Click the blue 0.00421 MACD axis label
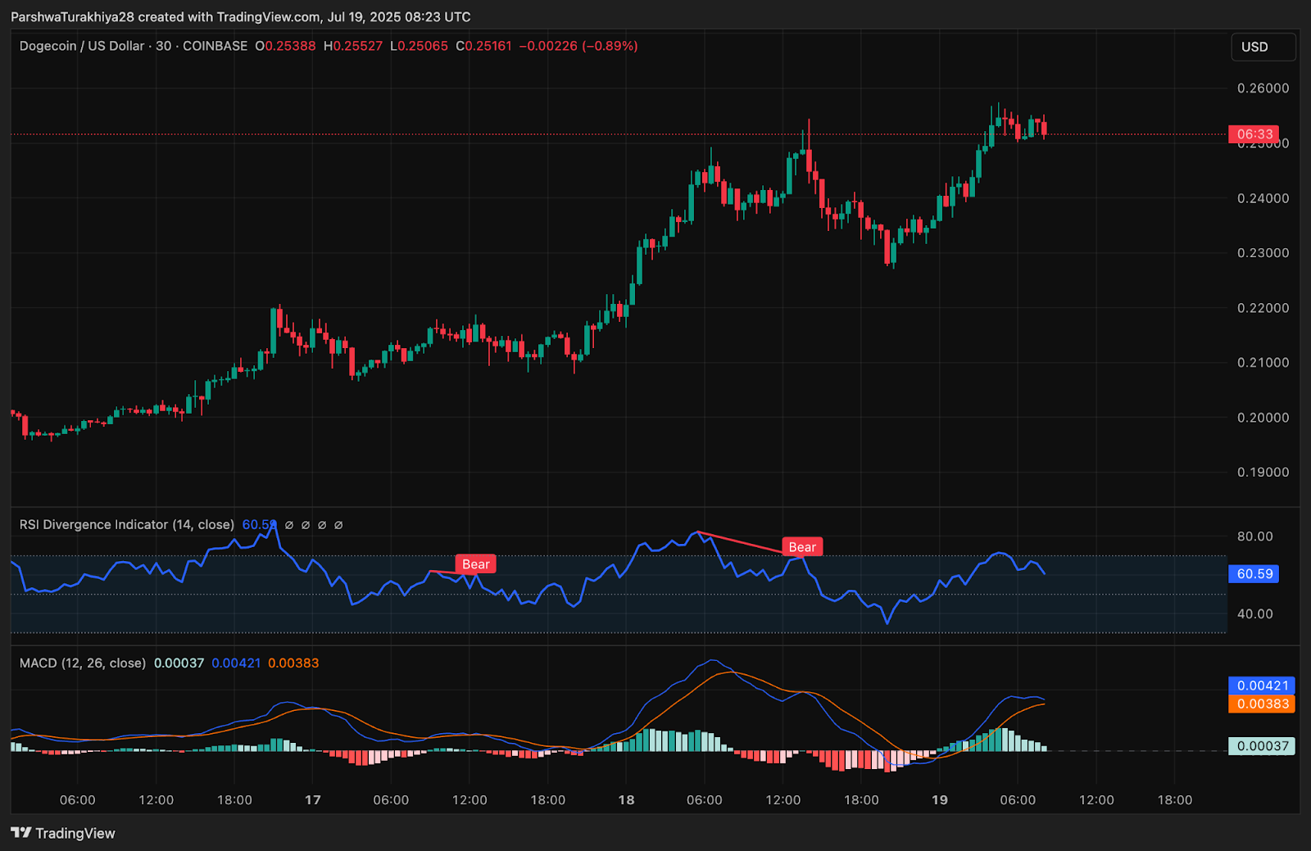 point(1262,686)
